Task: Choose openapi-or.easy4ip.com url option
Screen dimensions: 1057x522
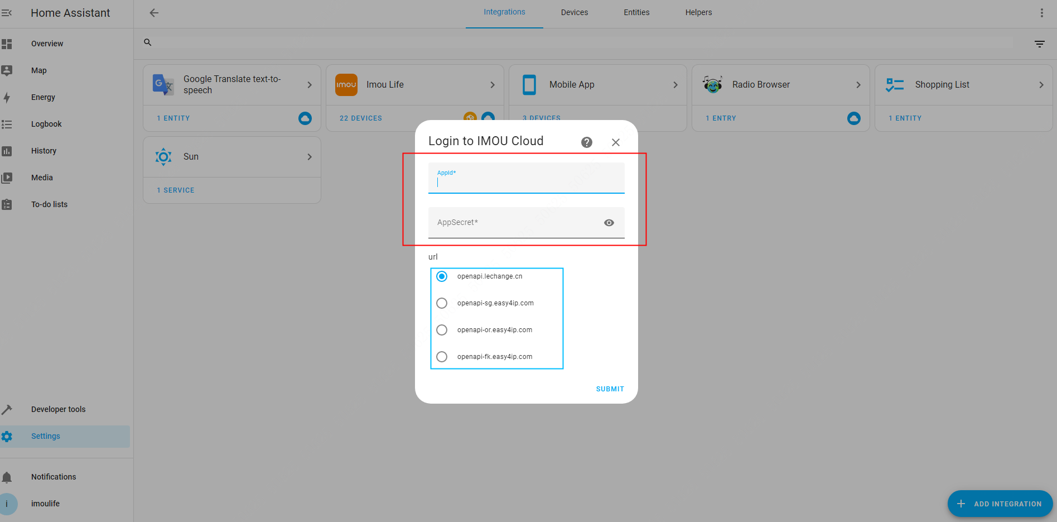Action: tap(442, 330)
